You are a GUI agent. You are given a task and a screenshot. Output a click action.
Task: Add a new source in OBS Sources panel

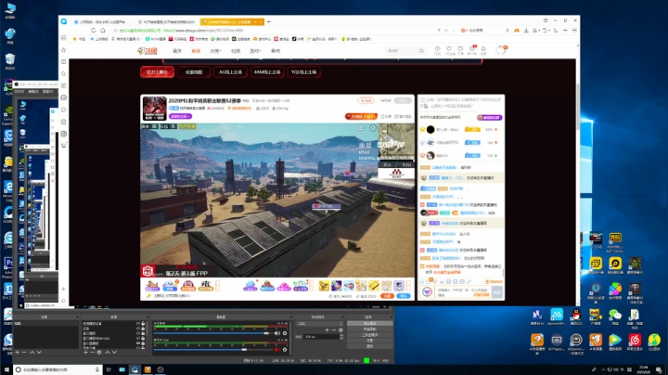85,352
